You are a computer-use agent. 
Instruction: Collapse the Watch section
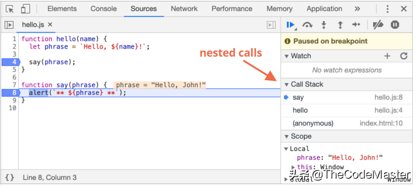(x=287, y=56)
